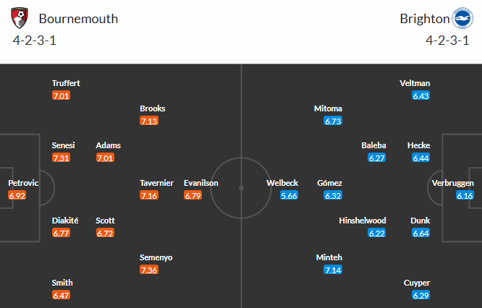Open Mitoma's player details
Screen dimensions: 482x308
[328, 108]
